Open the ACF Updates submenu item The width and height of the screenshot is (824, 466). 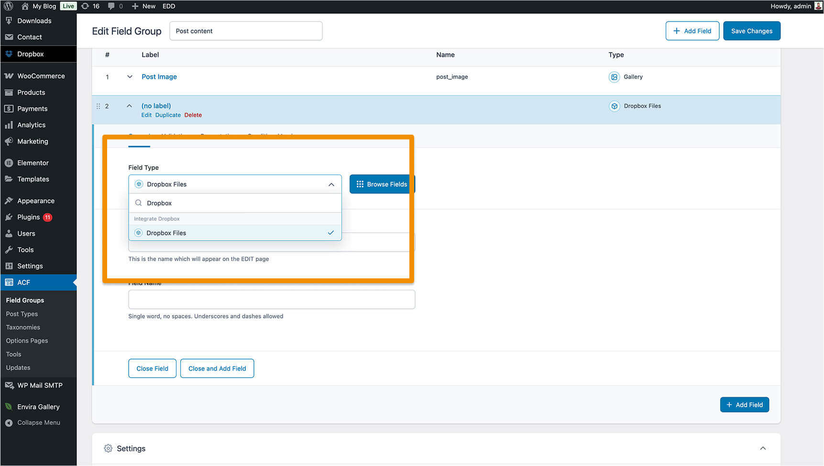point(18,368)
